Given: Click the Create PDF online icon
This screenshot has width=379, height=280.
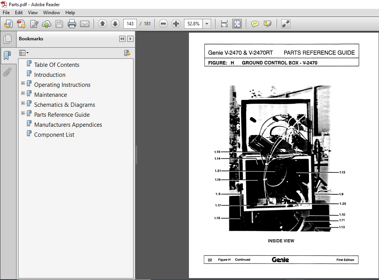Looking at the screenshot, I should click(8, 24).
